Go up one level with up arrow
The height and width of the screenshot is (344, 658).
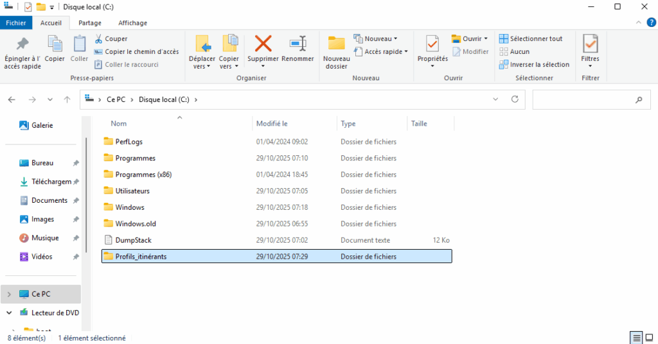[67, 100]
